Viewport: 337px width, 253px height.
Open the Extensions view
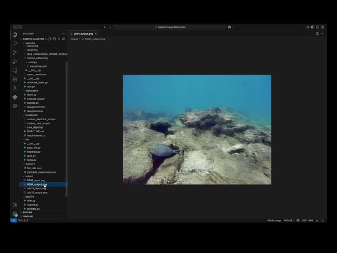pyautogui.click(x=15, y=79)
